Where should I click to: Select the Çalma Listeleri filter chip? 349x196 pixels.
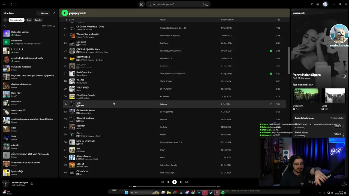(17, 20)
